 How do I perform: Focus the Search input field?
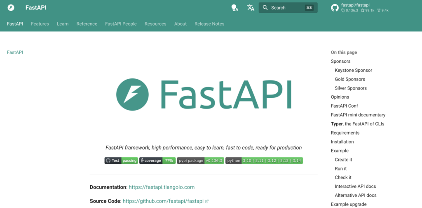coord(288,7)
